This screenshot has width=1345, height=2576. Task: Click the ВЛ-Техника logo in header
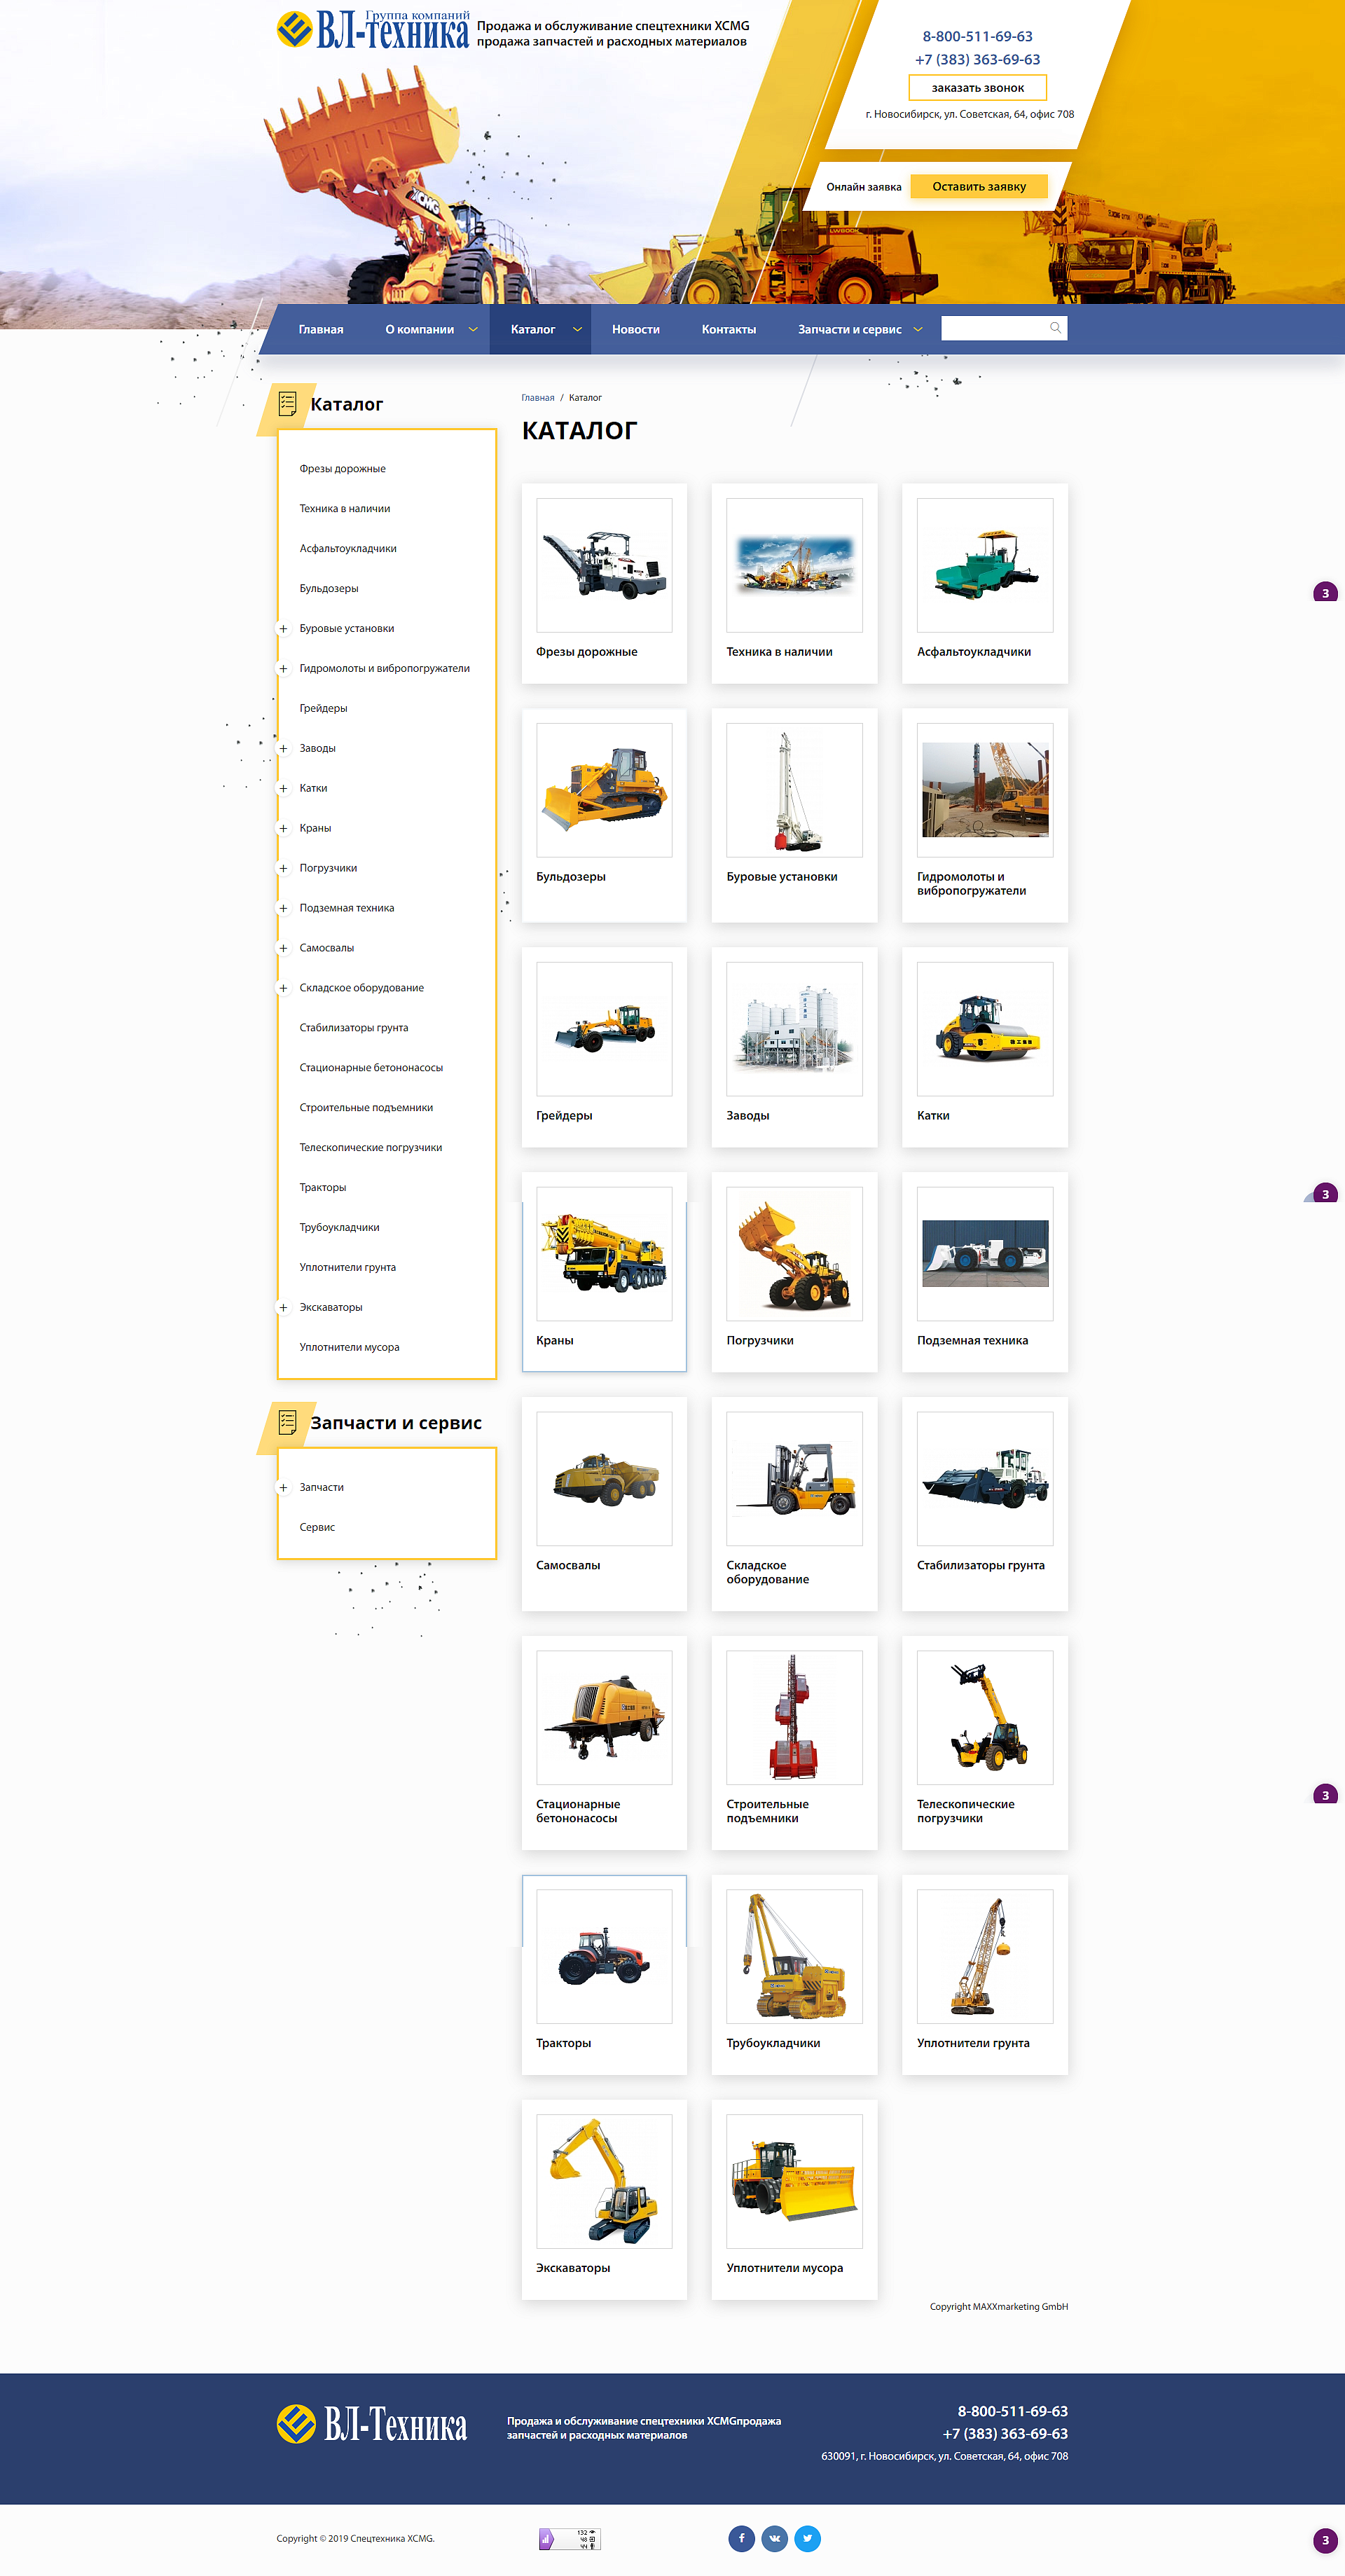tap(372, 30)
